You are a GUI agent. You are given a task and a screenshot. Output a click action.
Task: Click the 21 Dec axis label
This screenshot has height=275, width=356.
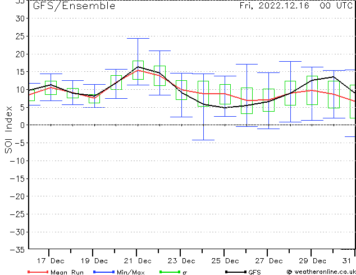click(x=138, y=261)
